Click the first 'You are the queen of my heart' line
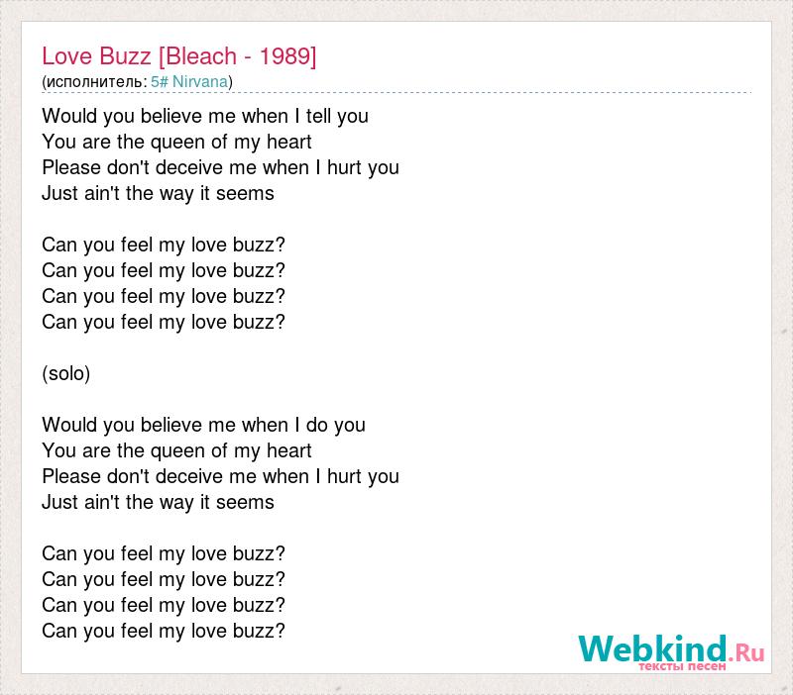The height and width of the screenshot is (695, 793). [176, 142]
